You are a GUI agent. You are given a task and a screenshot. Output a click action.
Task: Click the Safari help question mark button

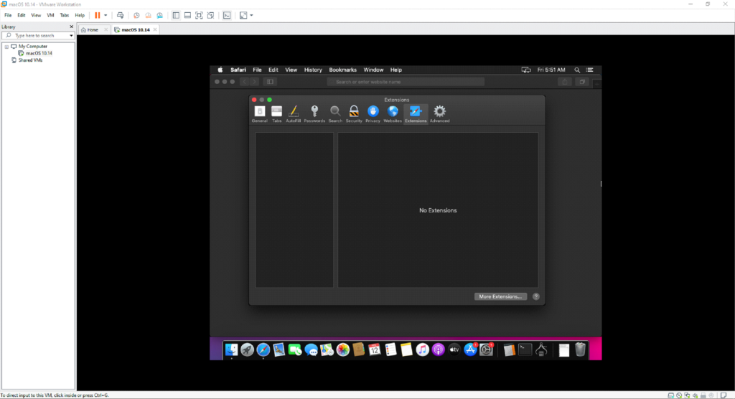coord(536,296)
